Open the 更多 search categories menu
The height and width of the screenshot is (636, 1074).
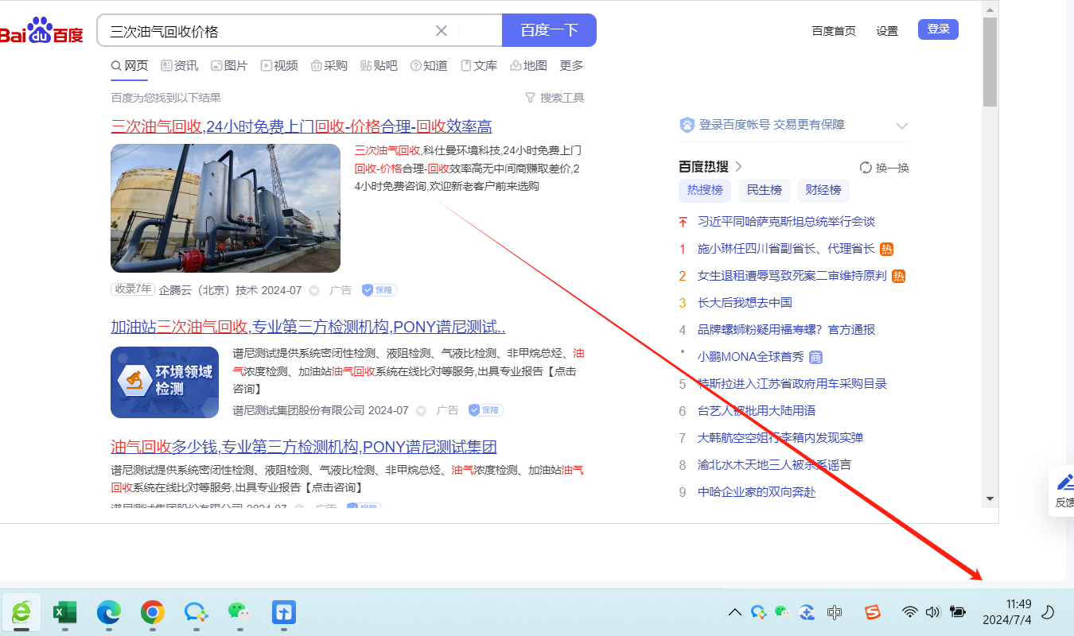pyautogui.click(x=571, y=66)
